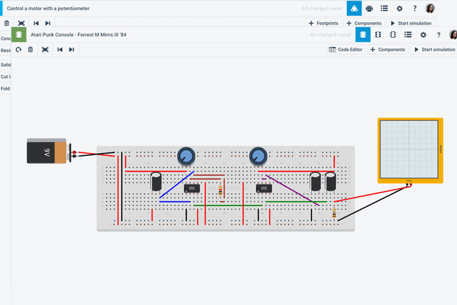Click the redo arrow in Atari Punk toolbar
The width and height of the screenshot is (457, 305).
(71, 50)
